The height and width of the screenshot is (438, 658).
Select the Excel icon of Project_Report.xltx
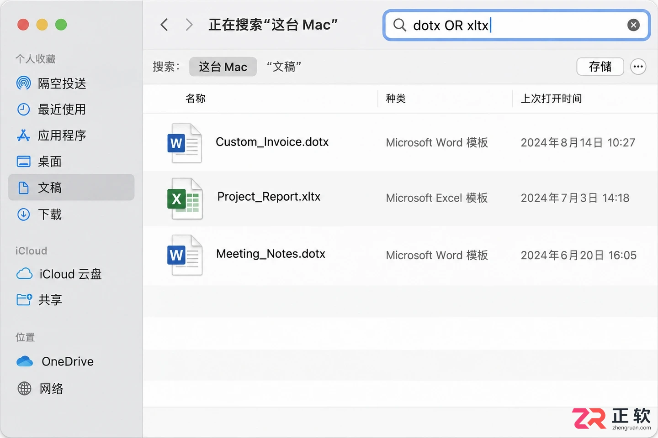coord(185,198)
